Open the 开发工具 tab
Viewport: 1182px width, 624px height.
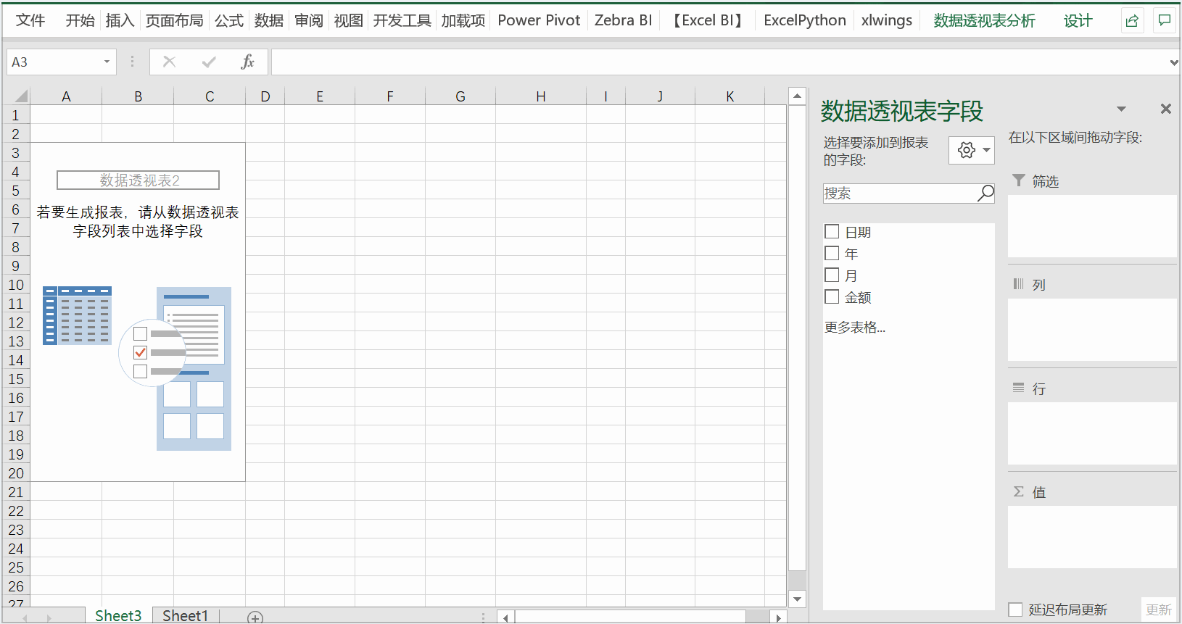point(402,20)
